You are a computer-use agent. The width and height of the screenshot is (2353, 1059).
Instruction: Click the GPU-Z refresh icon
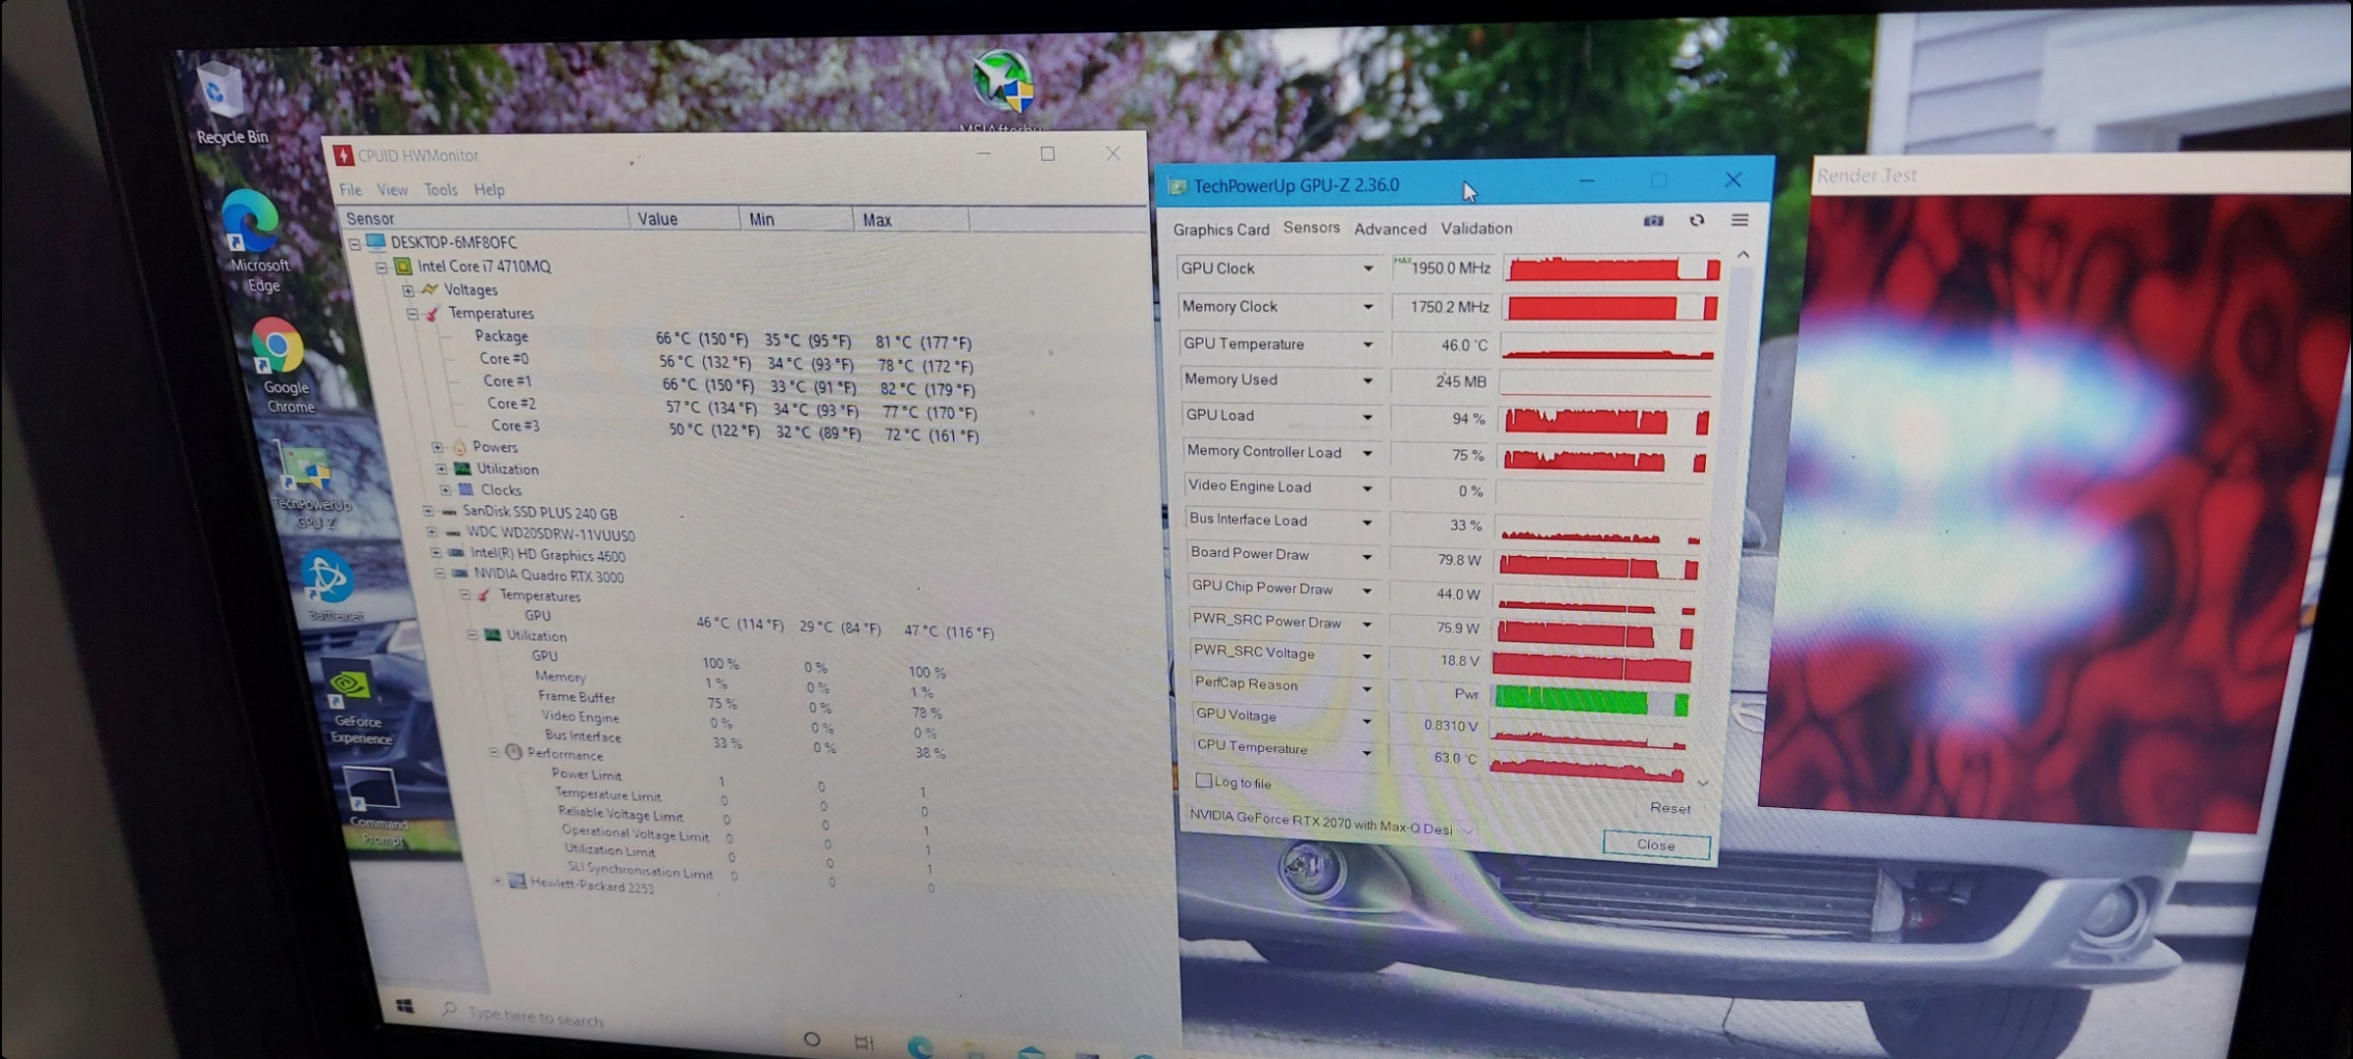[x=1697, y=221]
